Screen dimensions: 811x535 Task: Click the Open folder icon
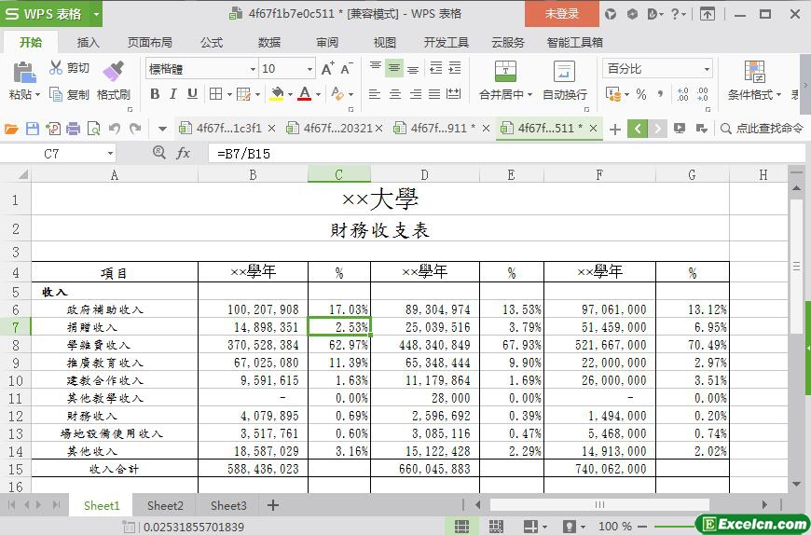[11, 129]
